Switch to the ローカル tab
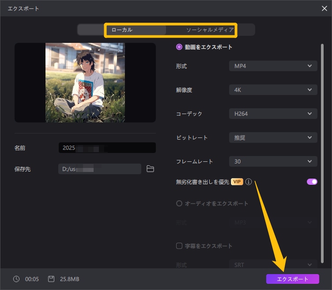 point(122,30)
